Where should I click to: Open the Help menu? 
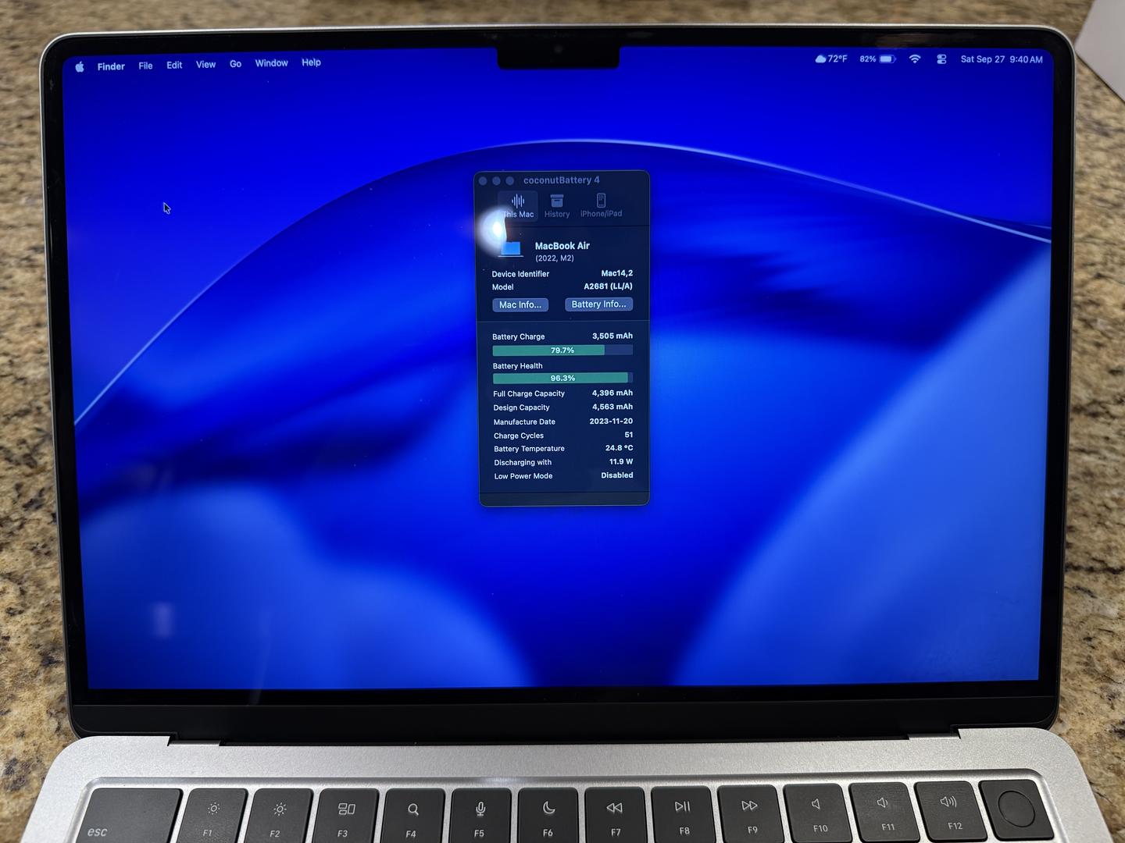(311, 62)
